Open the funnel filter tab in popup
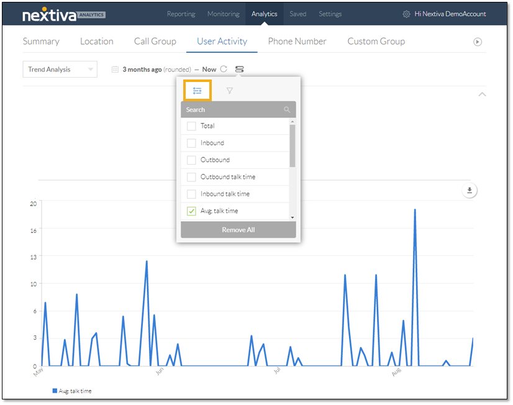Image resolution: width=513 pixels, height=405 pixels. [230, 91]
